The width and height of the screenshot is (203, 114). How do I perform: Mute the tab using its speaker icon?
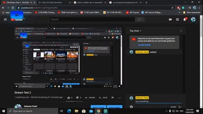(x=31, y=3)
